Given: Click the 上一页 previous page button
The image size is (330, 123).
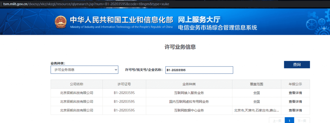Looking at the screenshot, I should pyautogui.click(x=277, y=121).
